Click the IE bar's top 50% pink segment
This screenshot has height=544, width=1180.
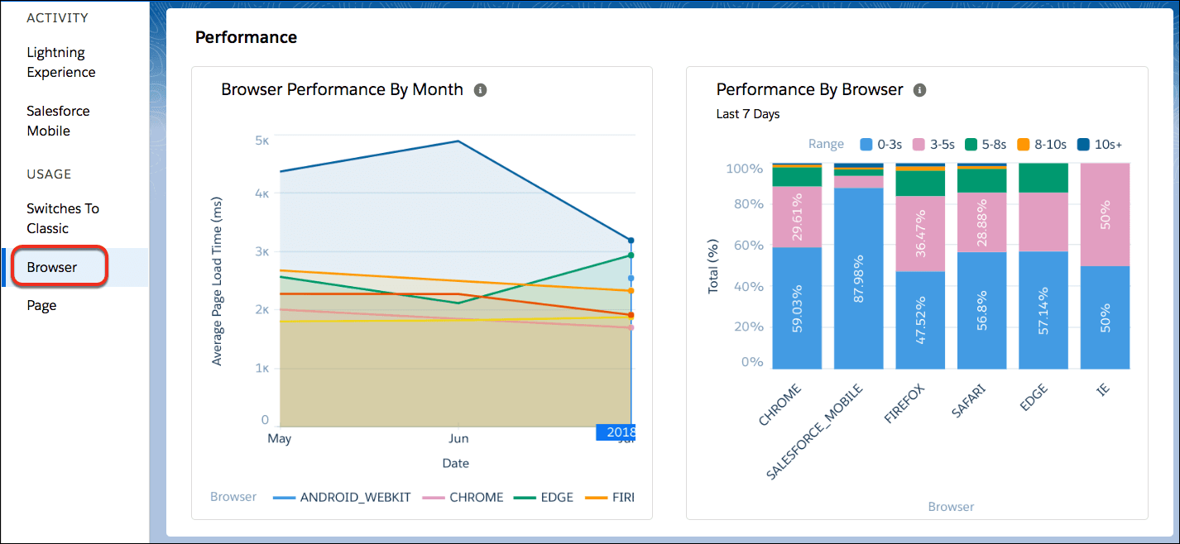coord(1105,214)
